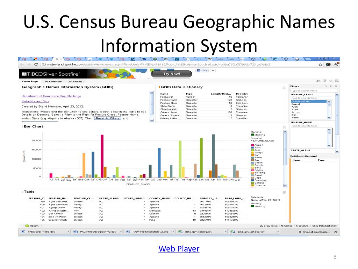Sort table by STATE_ALPHA column header
The width and height of the screenshot is (358, 269).
(109, 199)
